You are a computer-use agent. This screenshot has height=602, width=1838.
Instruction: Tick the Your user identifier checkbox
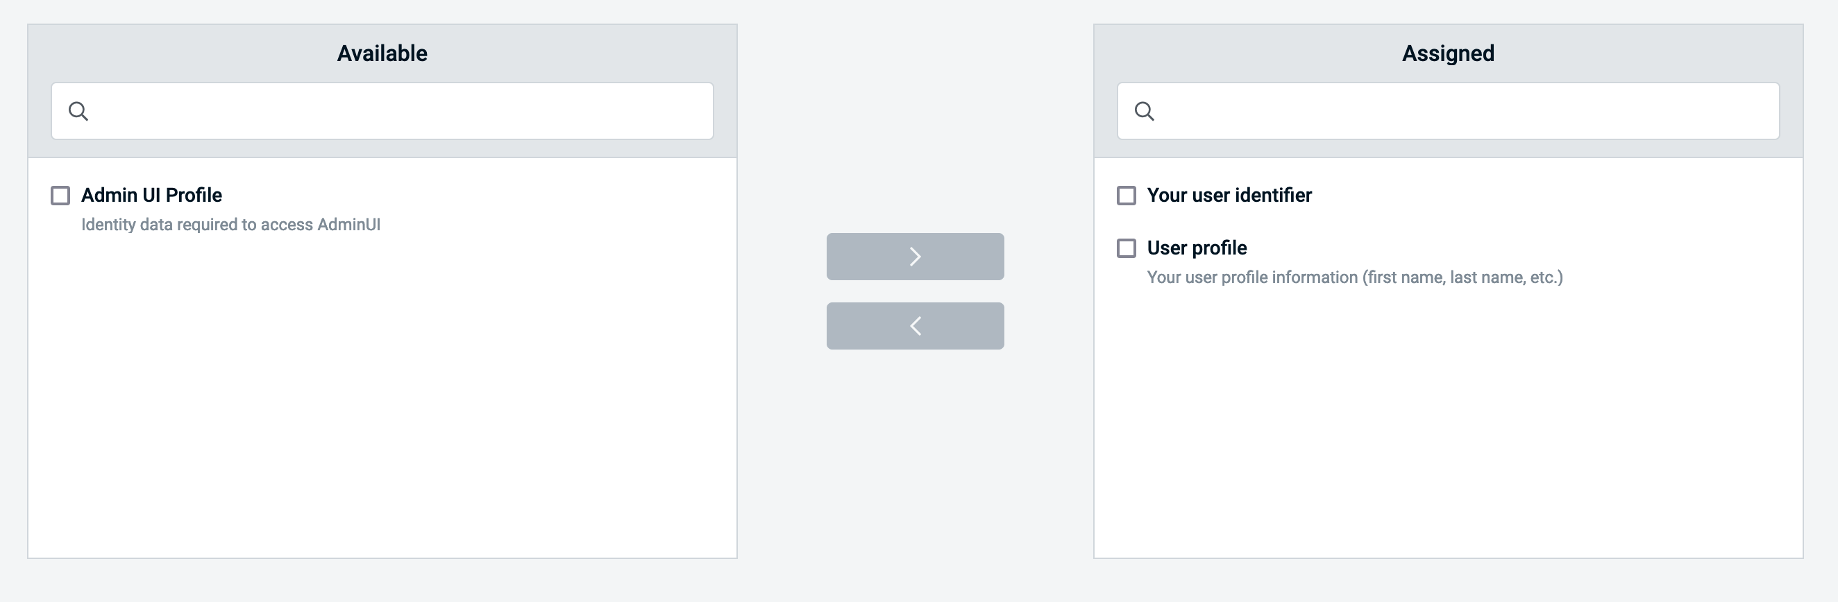[1127, 196]
